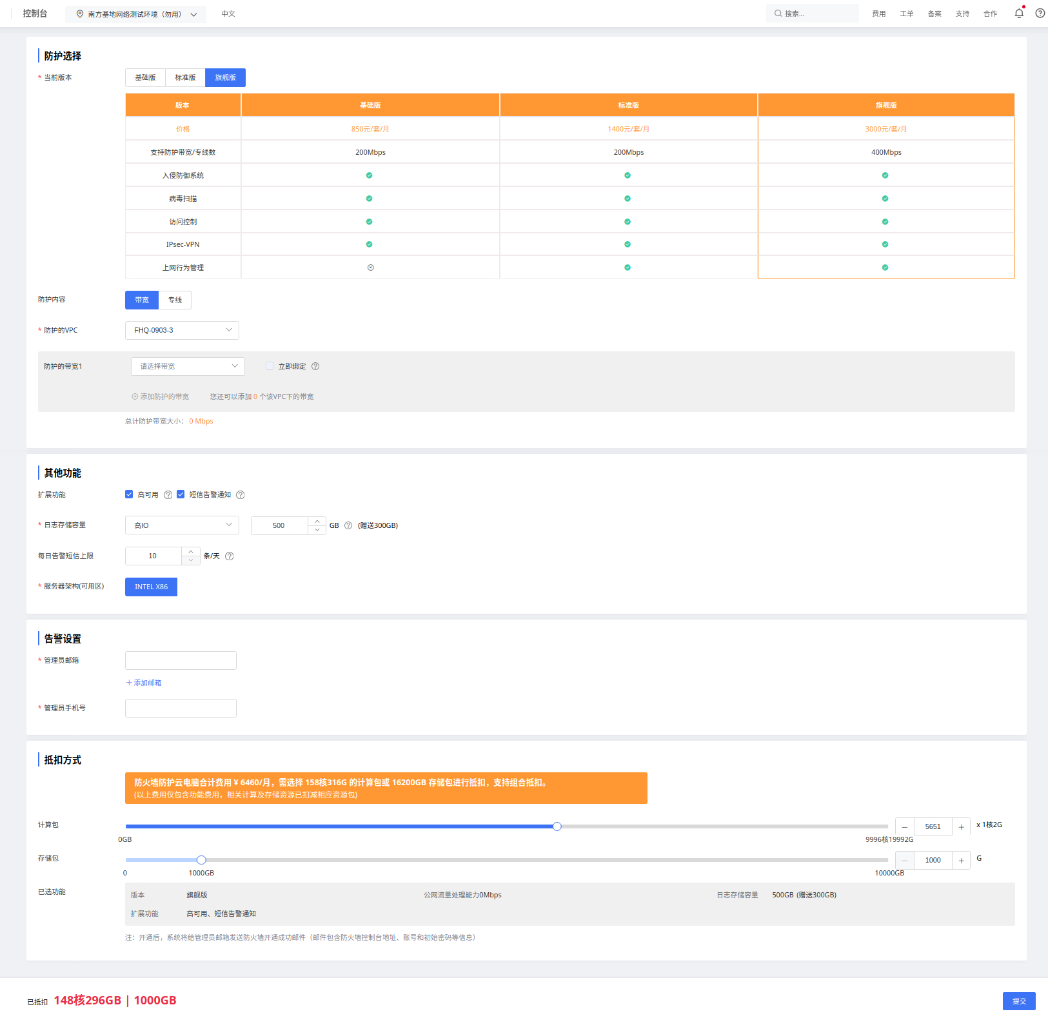
Task: Click the 中文 language switch
Action: 228,14
